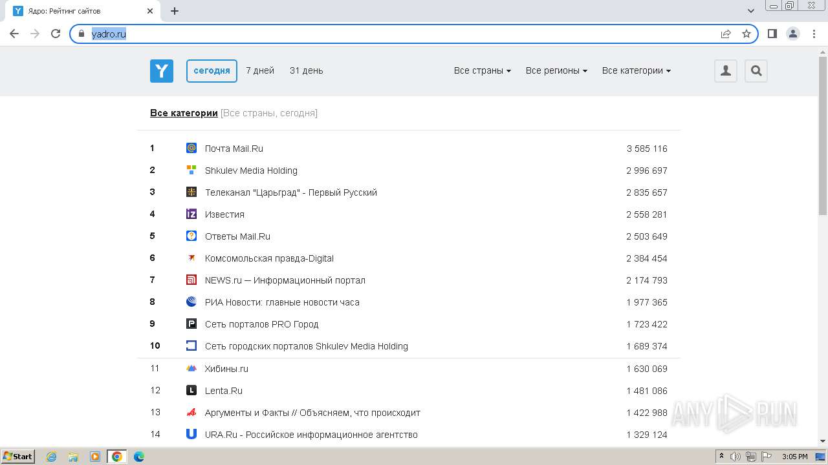Click the NEWS.ru favicon
Screen dimensions: 828x465
coord(191,280)
